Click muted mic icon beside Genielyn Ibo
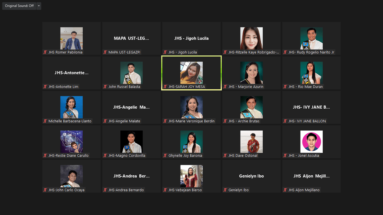 point(225,190)
